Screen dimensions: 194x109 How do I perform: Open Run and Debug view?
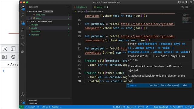23,30
